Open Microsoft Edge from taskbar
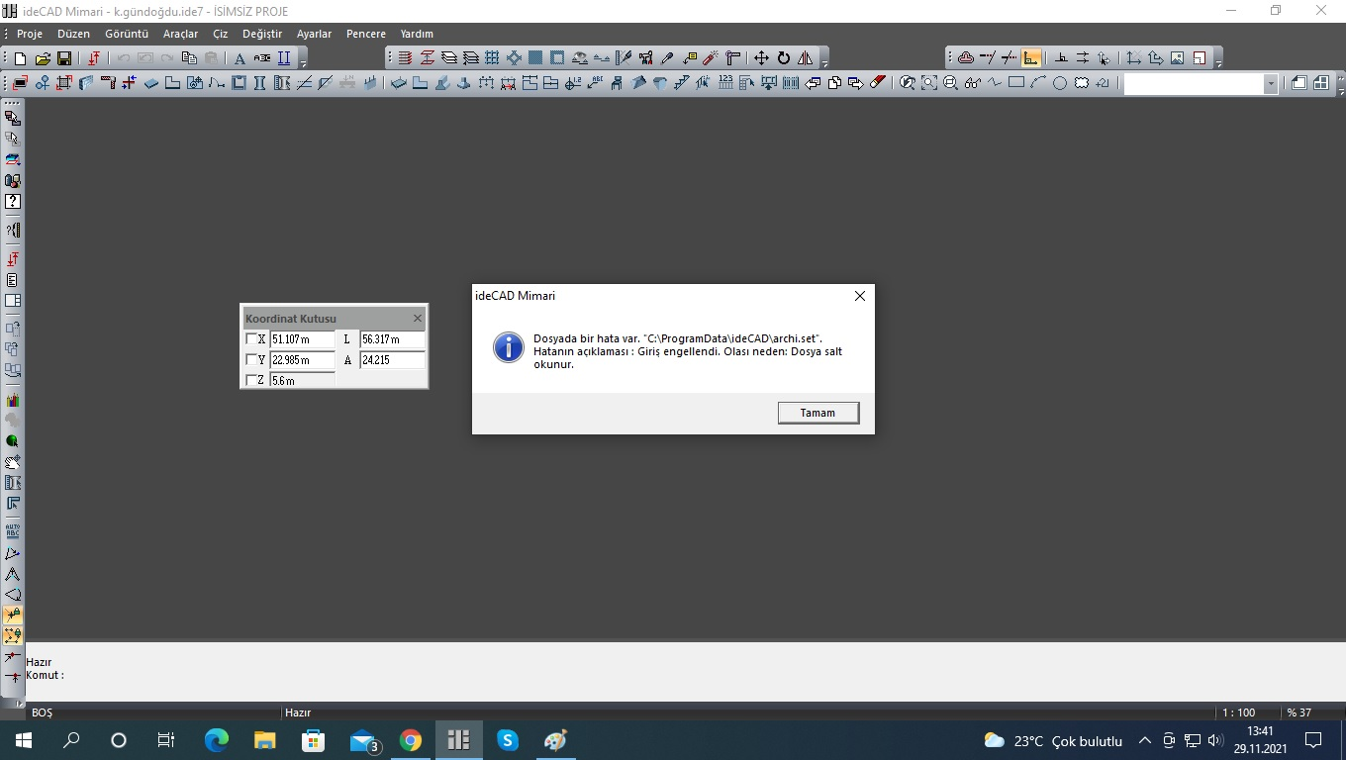1346x760 pixels. pos(217,740)
